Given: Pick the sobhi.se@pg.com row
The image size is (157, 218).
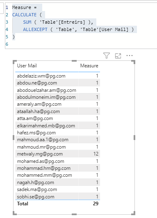Looking at the screenshot, I should coord(58,196).
